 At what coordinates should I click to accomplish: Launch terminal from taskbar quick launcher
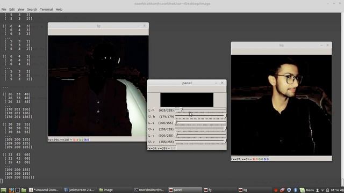click(x=18, y=190)
